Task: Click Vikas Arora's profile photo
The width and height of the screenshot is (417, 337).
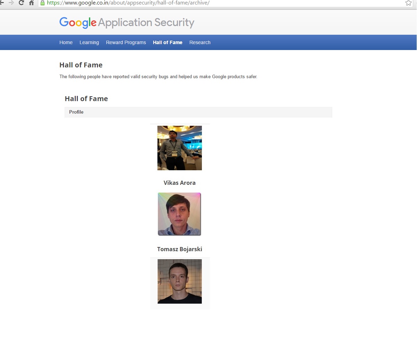Action: click(x=180, y=148)
